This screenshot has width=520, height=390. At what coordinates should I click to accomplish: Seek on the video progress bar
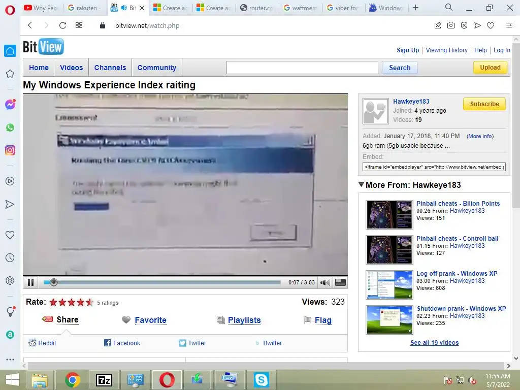tap(162, 282)
